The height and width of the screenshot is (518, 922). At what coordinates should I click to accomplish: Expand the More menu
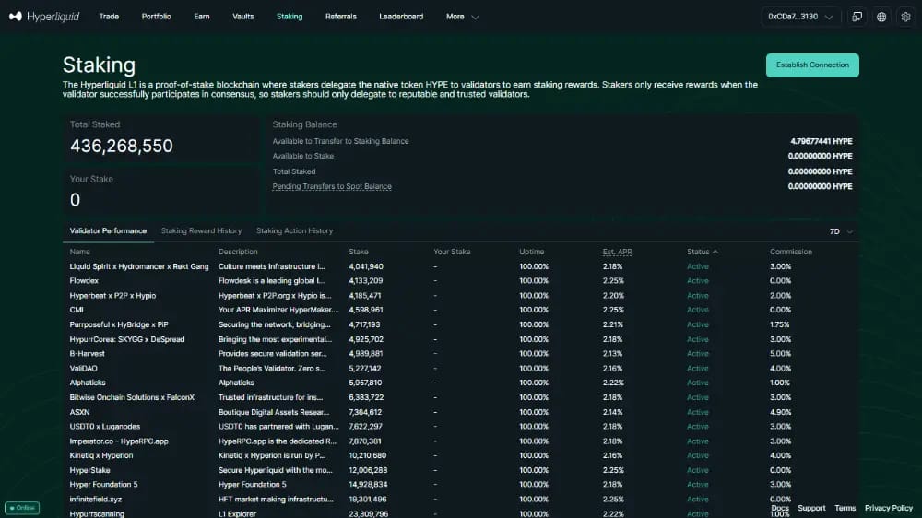point(463,17)
